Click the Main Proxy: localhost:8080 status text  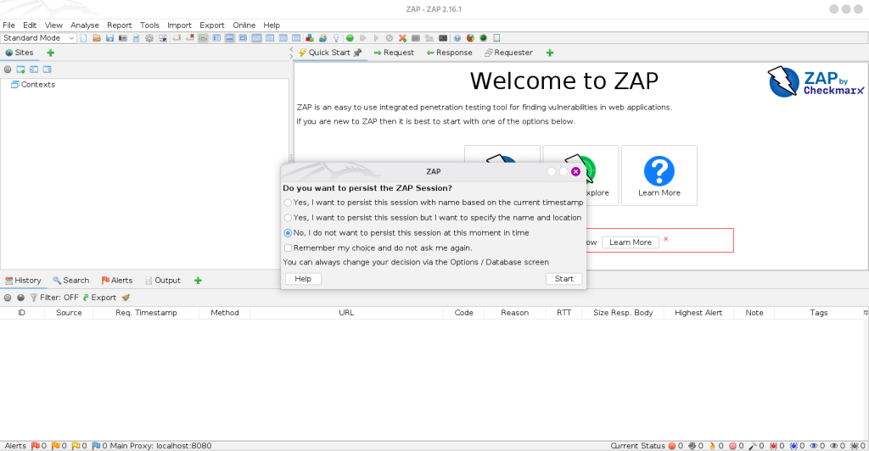pos(160,445)
